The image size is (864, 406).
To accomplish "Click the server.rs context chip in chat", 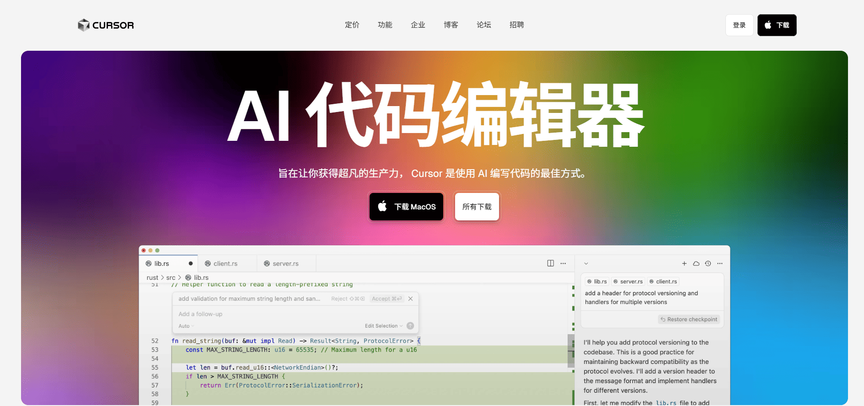I will [x=628, y=282].
